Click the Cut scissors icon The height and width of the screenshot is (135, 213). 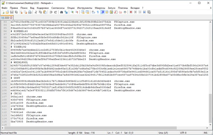(36, 12)
